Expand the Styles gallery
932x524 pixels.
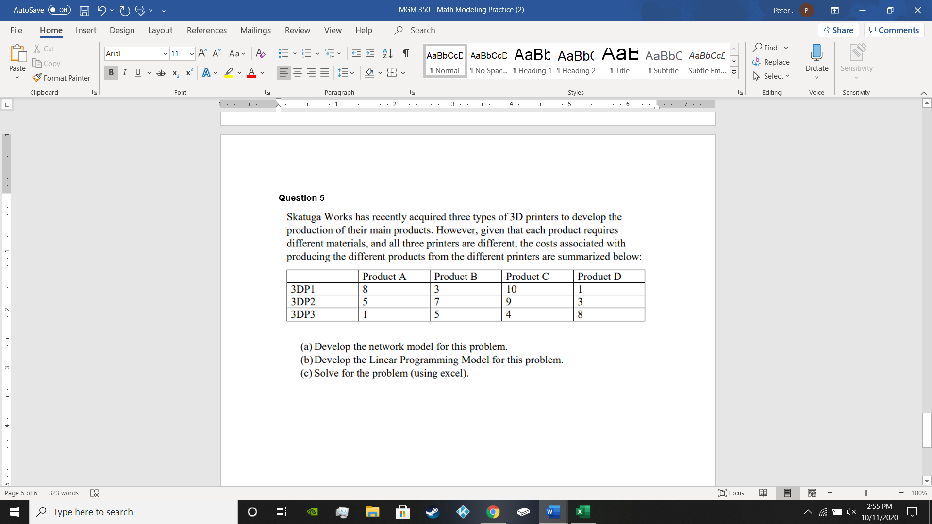(733, 72)
